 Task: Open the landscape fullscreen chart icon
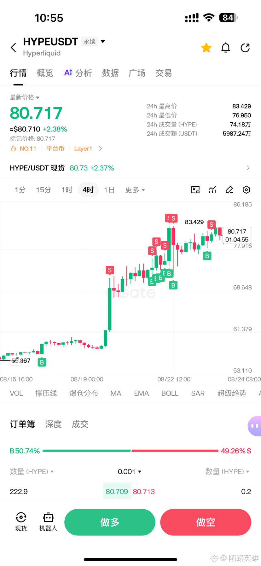click(195, 190)
